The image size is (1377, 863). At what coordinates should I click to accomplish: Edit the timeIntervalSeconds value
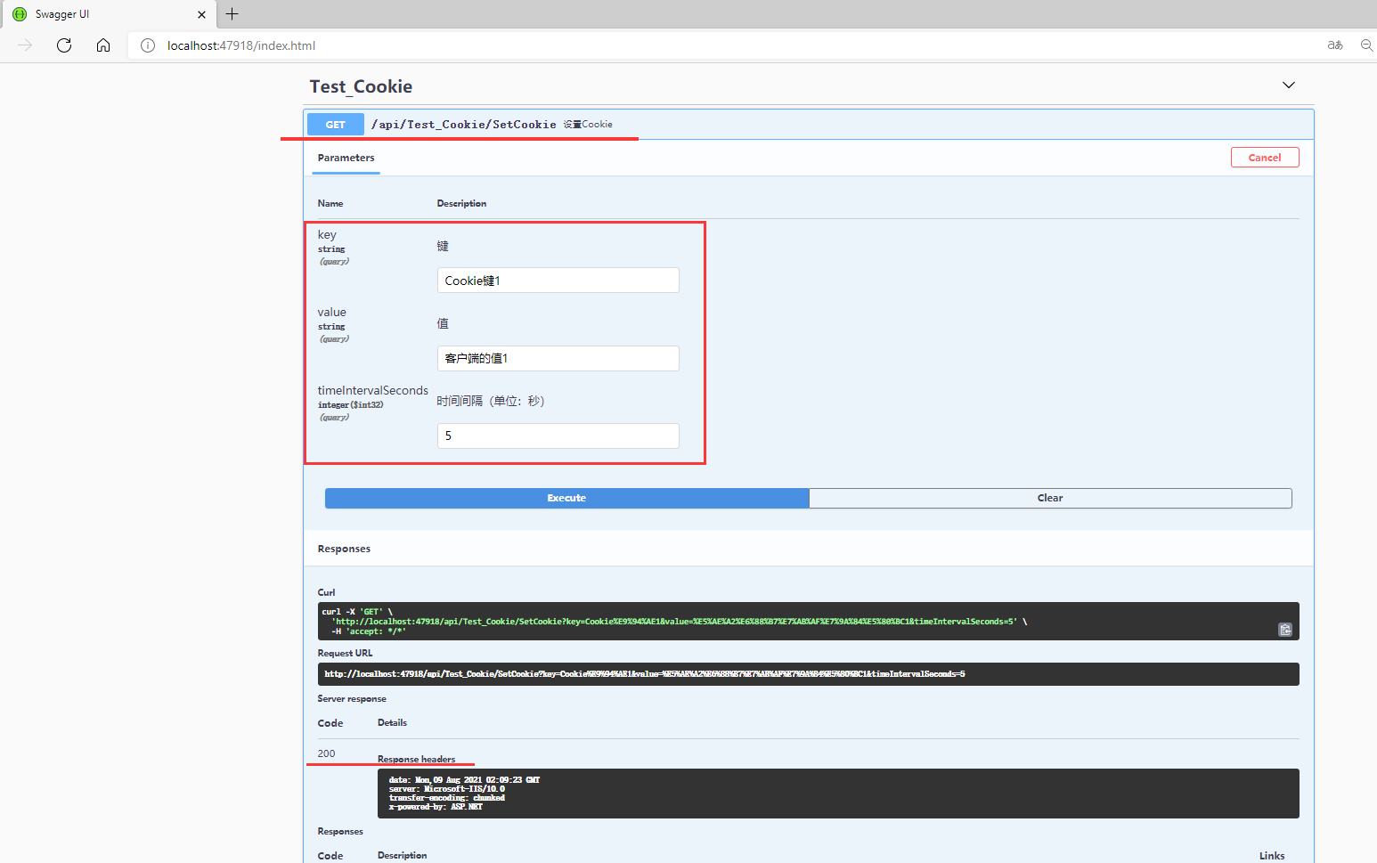(558, 436)
